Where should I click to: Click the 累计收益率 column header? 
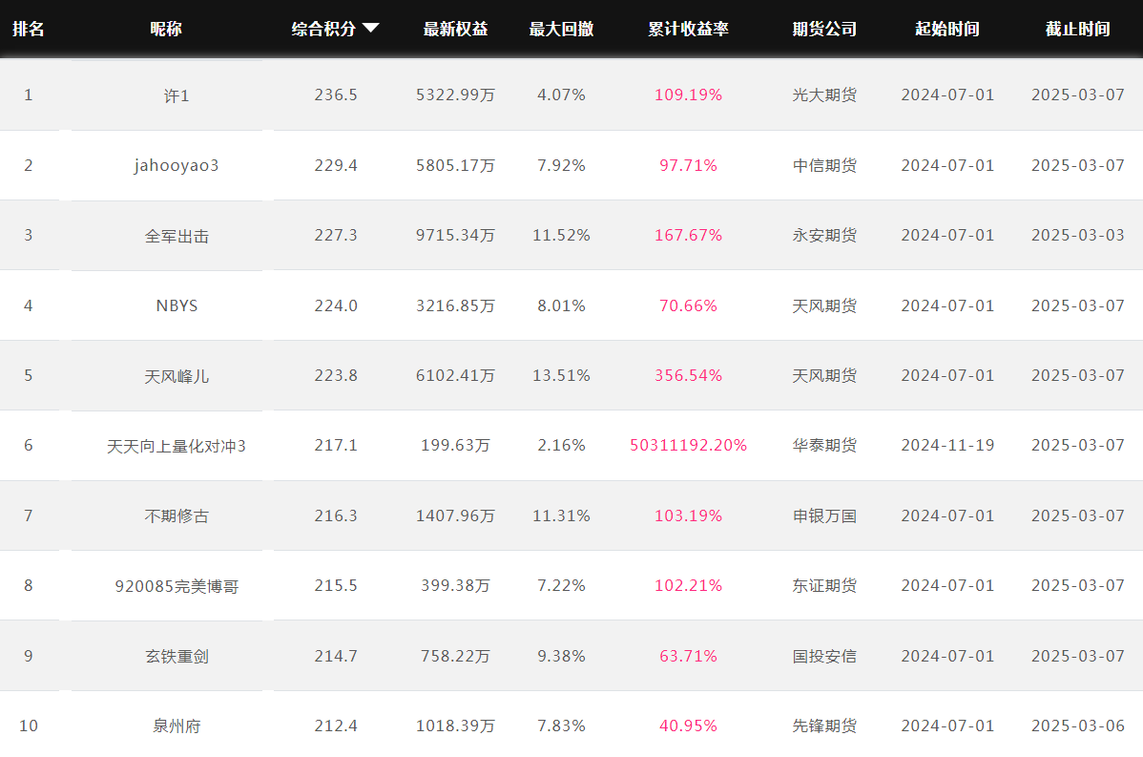(688, 30)
